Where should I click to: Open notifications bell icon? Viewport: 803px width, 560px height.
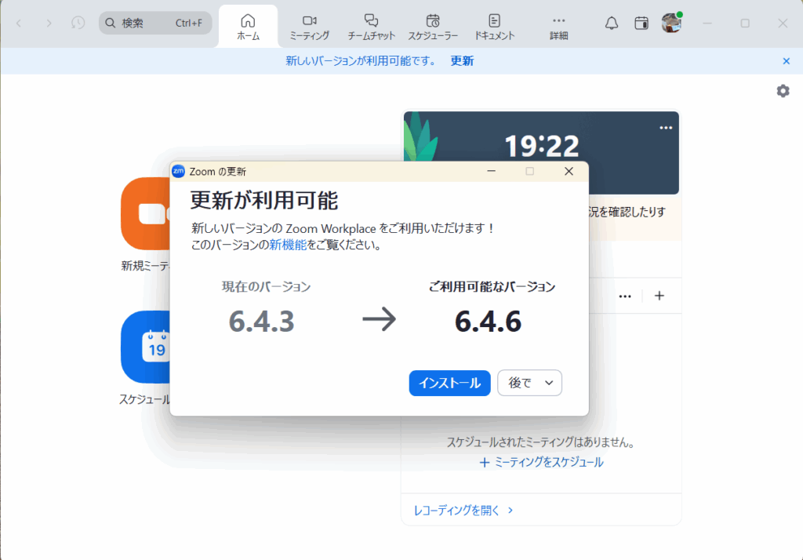612,23
